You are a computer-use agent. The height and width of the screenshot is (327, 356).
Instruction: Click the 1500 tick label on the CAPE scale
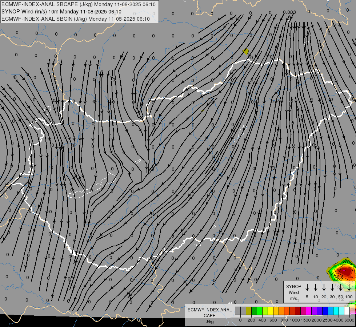pos(306,320)
